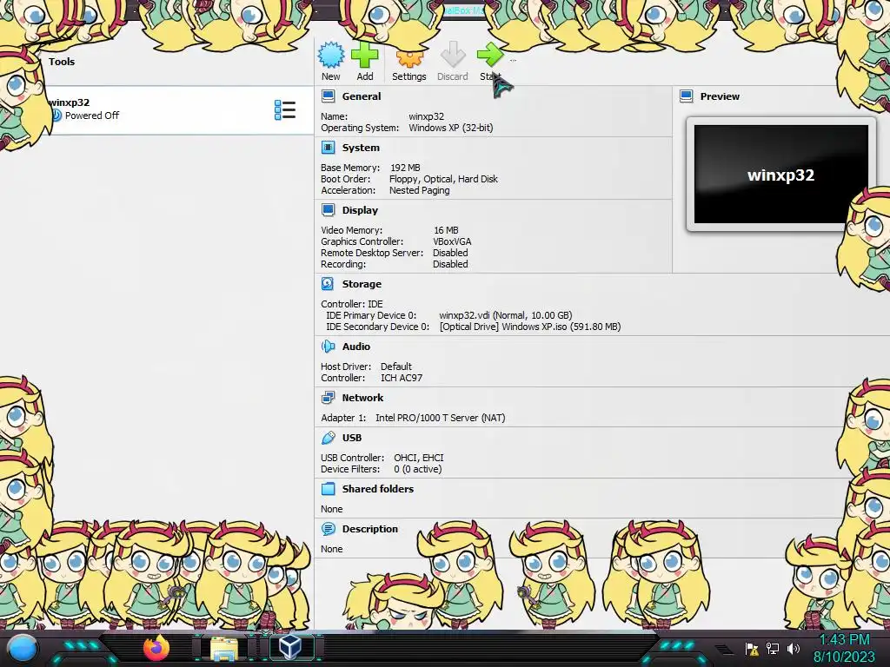Open Settings for winxp32

pos(408,62)
